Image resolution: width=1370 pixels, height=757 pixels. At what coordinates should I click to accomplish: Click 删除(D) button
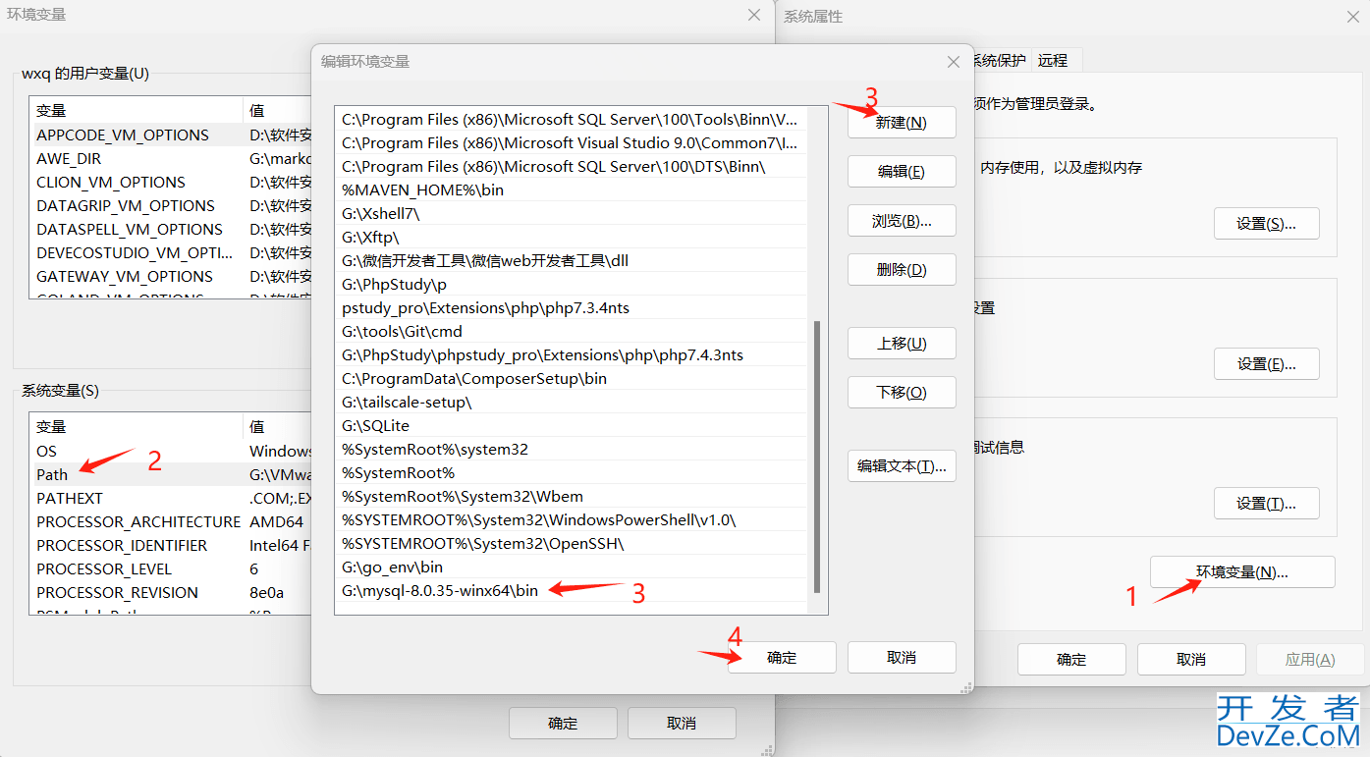point(902,270)
